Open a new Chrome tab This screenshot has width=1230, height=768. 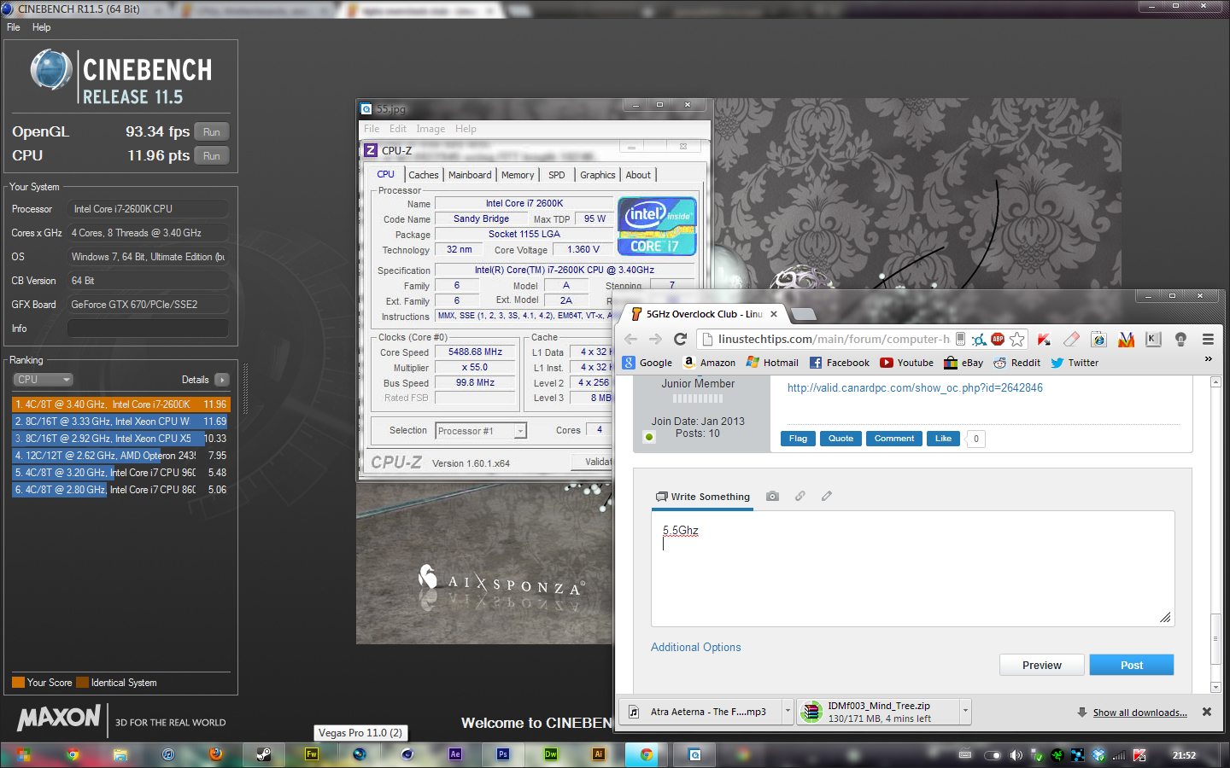pyautogui.click(x=803, y=314)
